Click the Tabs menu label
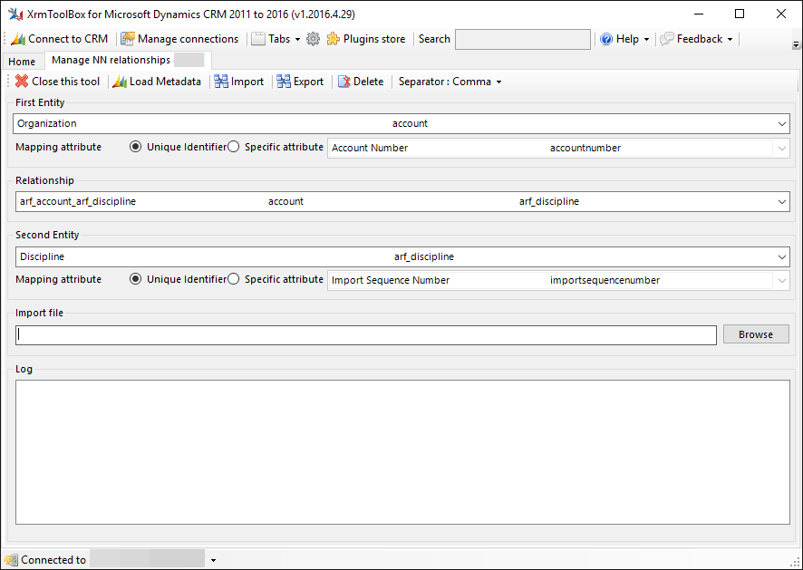The image size is (803, 570). coord(279,39)
